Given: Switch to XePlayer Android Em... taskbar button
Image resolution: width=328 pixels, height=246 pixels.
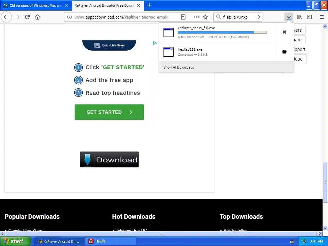Looking at the screenshot, I should click(59, 242).
